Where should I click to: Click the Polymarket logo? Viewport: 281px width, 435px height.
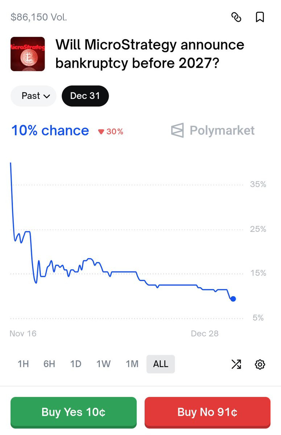[x=213, y=130]
